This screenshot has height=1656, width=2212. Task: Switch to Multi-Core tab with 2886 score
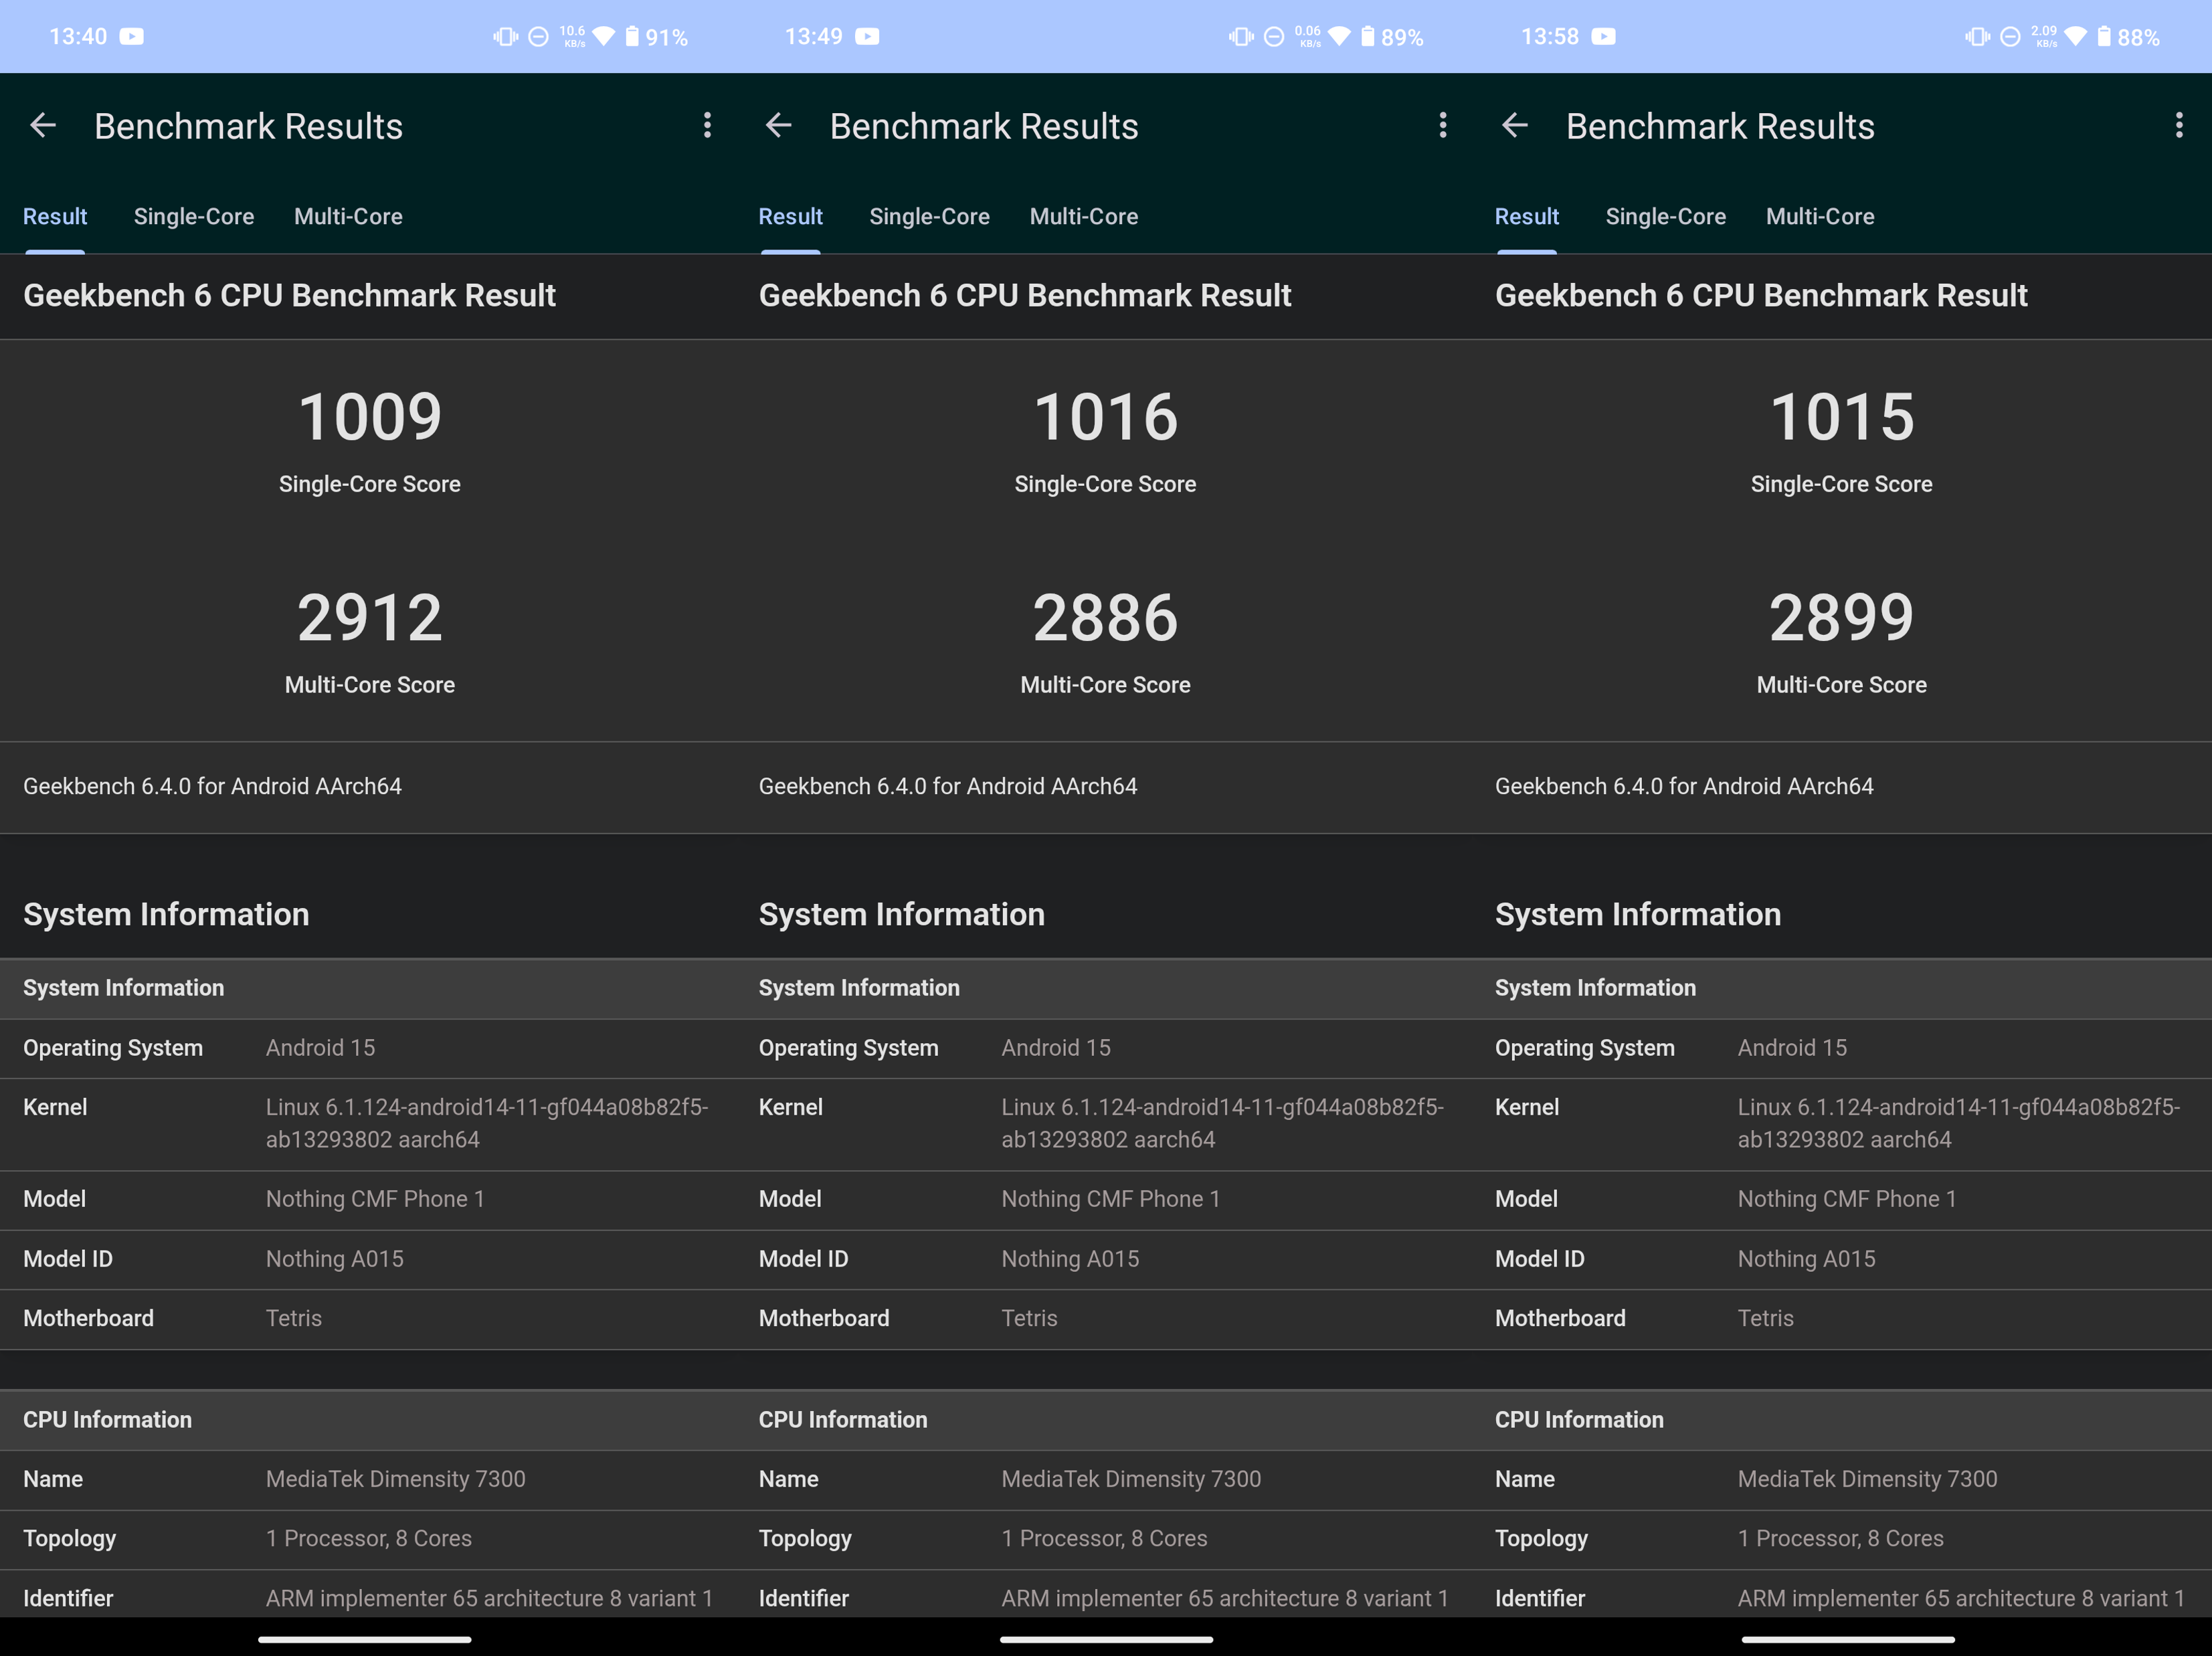click(x=1083, y=216)
